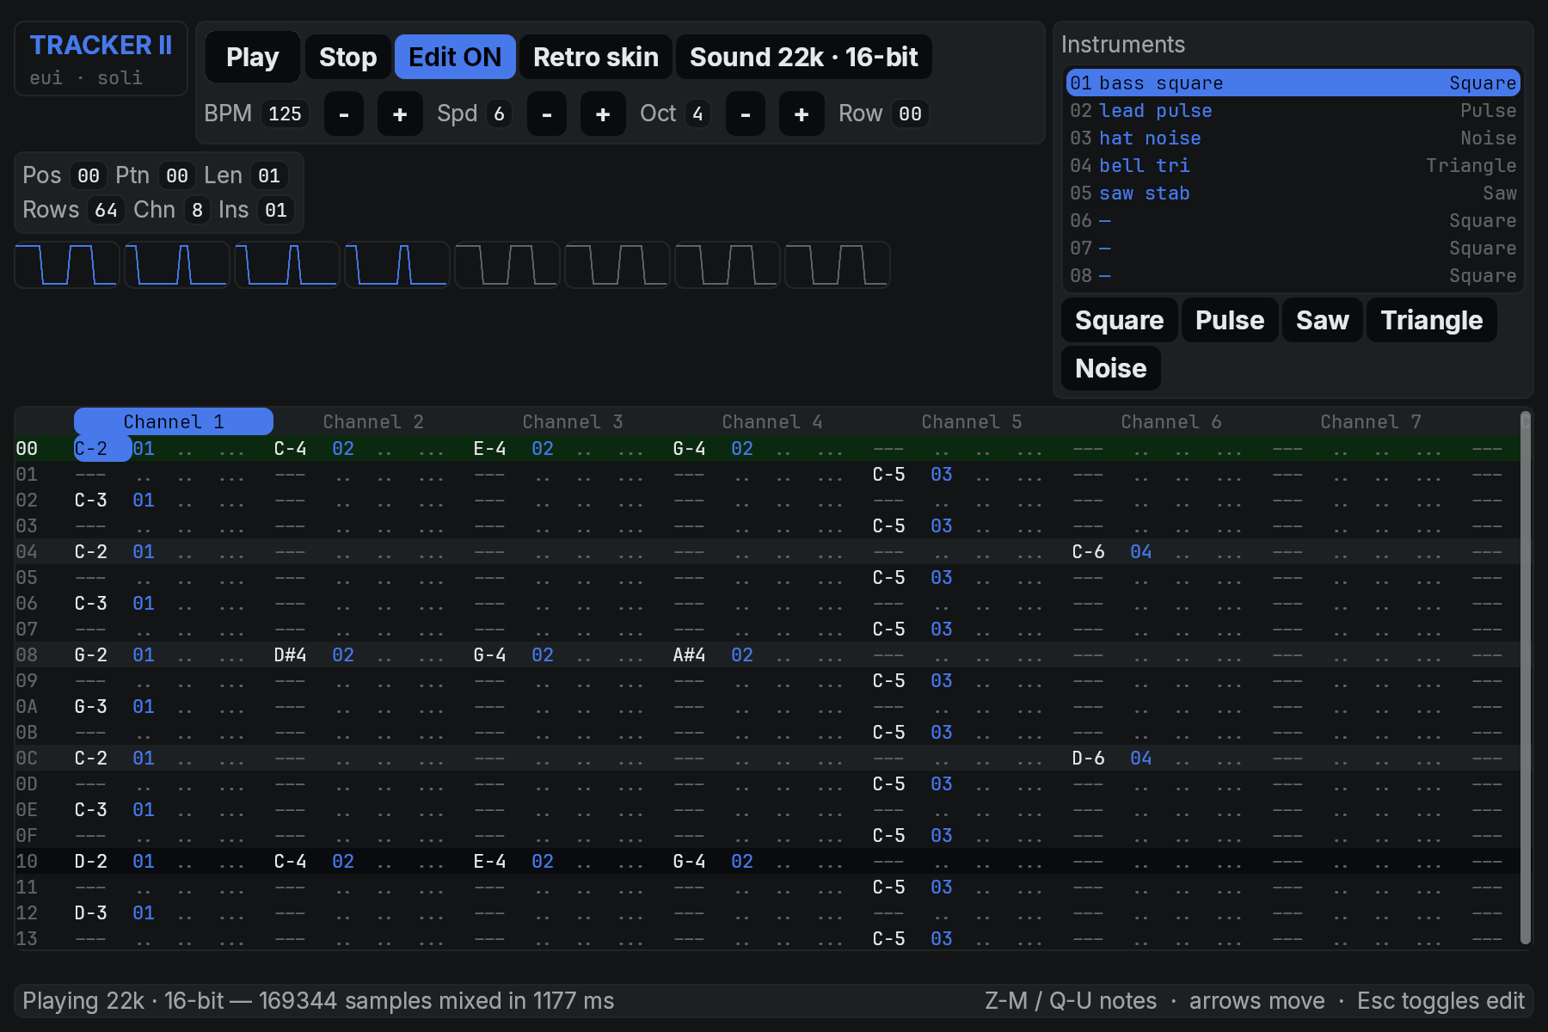The image size is (1548, 1032).
Task: Click the Oct value 4
Action: click(x=697, y=114)
